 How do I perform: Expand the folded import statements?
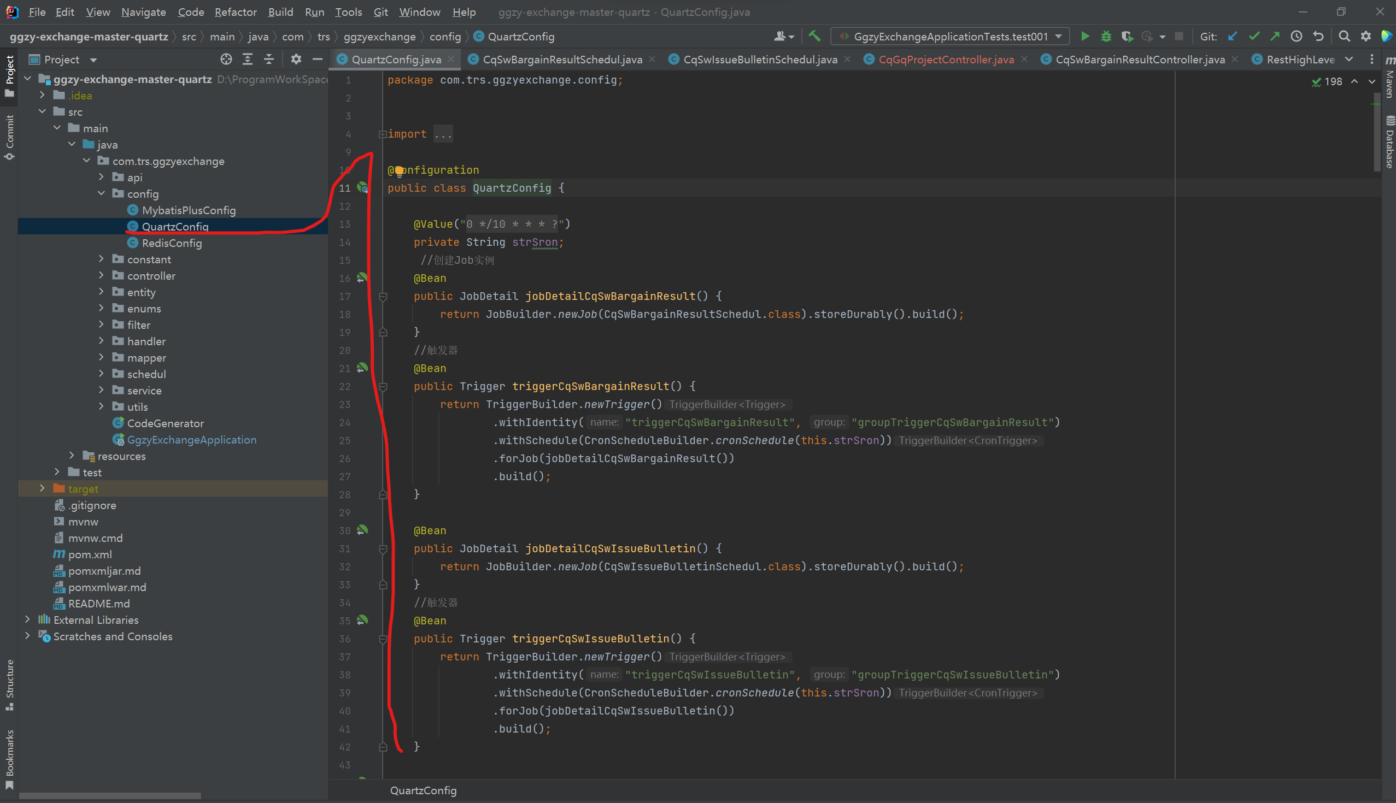pyautogui.click(x=443, y=134)
